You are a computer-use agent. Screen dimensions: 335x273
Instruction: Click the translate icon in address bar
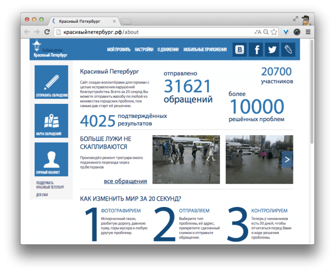(x=258, y=32)
